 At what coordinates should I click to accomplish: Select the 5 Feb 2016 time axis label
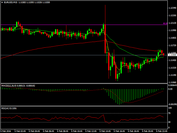6,131
